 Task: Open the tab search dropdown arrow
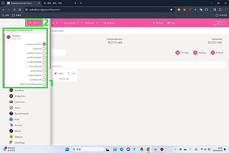3,3
